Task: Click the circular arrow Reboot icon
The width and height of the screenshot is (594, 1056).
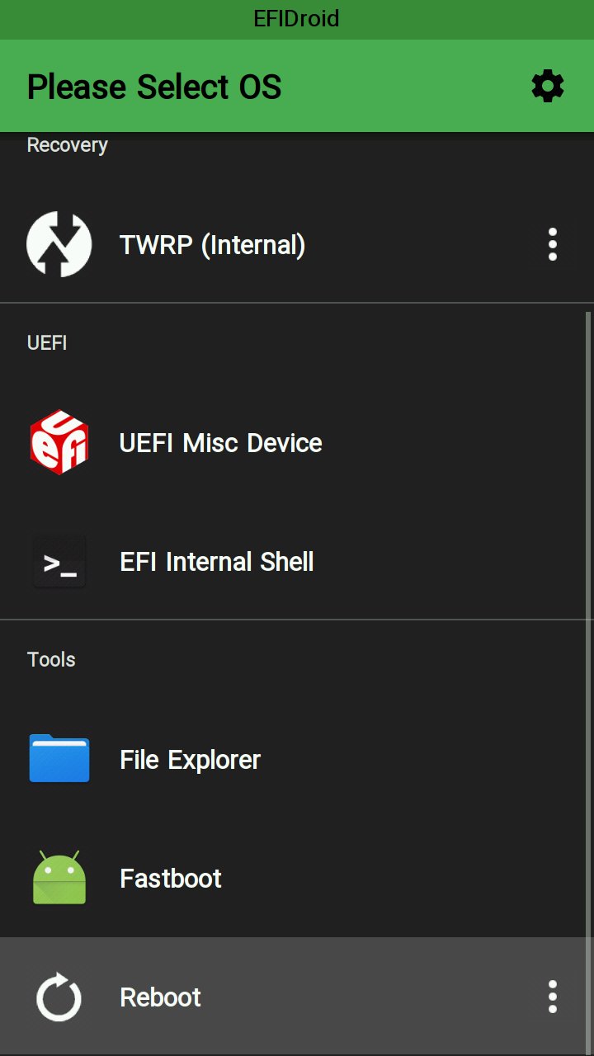Action: tap(59, 997)
